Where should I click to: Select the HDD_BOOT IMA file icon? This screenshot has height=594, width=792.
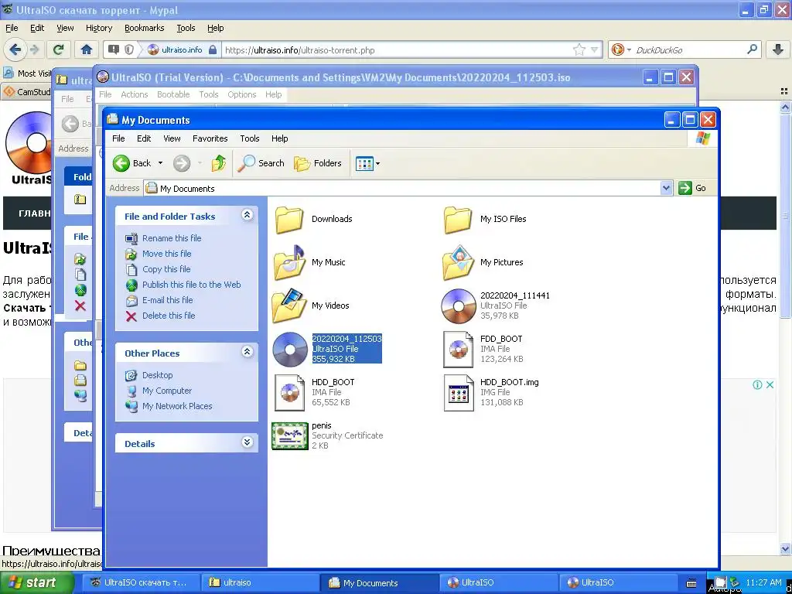click(289, 392)
